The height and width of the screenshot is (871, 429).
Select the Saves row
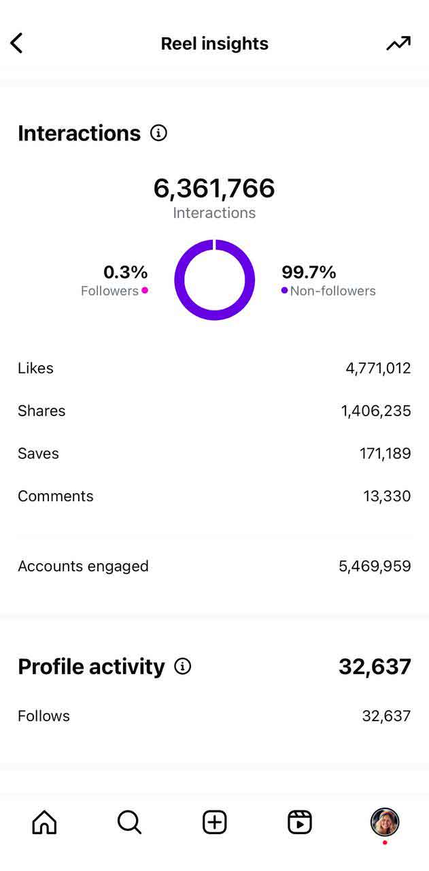(x=215, y=454)
